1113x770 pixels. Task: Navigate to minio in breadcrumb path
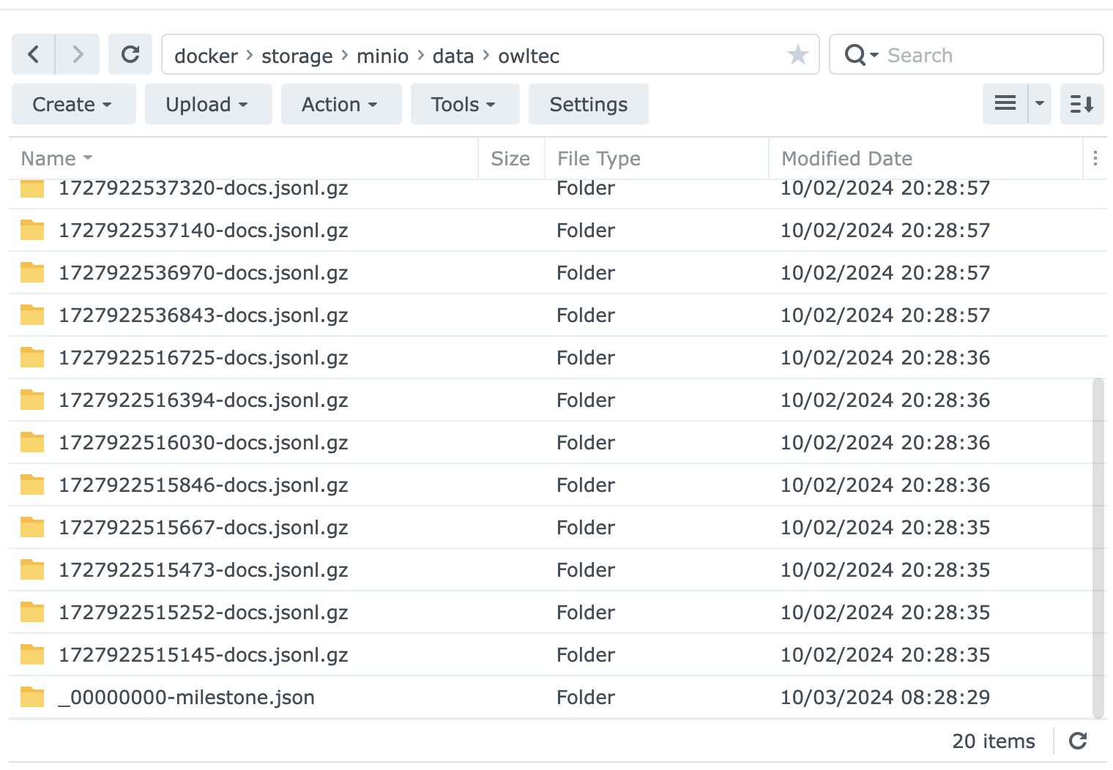tap(382, 56)
